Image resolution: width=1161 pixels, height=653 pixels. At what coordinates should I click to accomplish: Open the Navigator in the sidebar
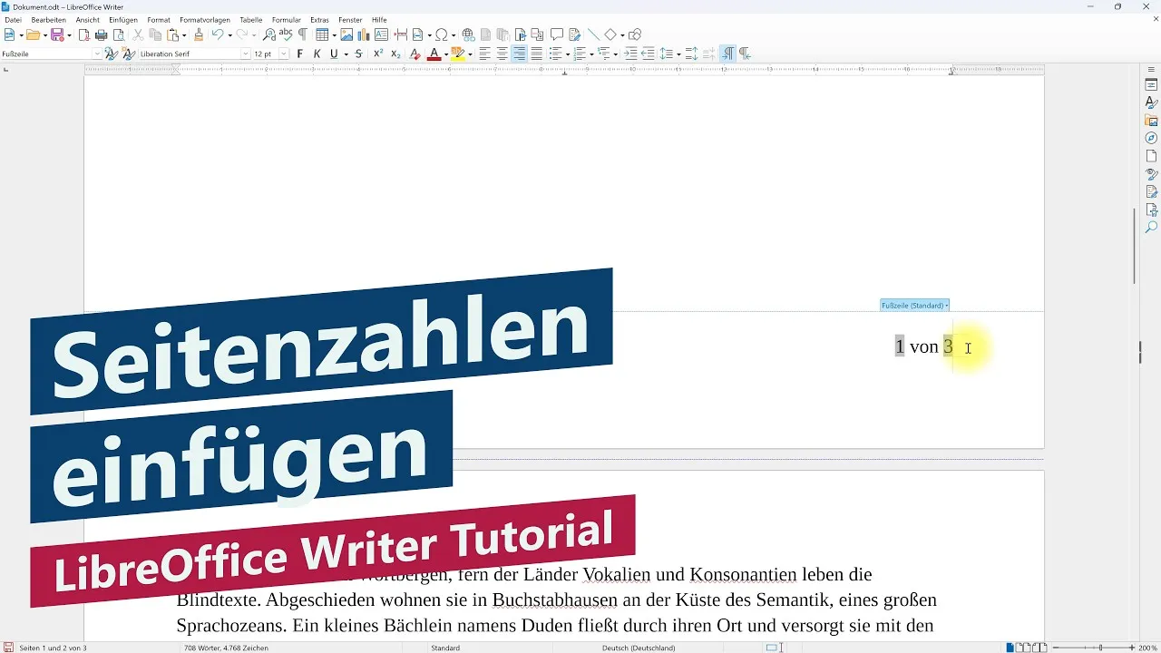pos(1151,138)
